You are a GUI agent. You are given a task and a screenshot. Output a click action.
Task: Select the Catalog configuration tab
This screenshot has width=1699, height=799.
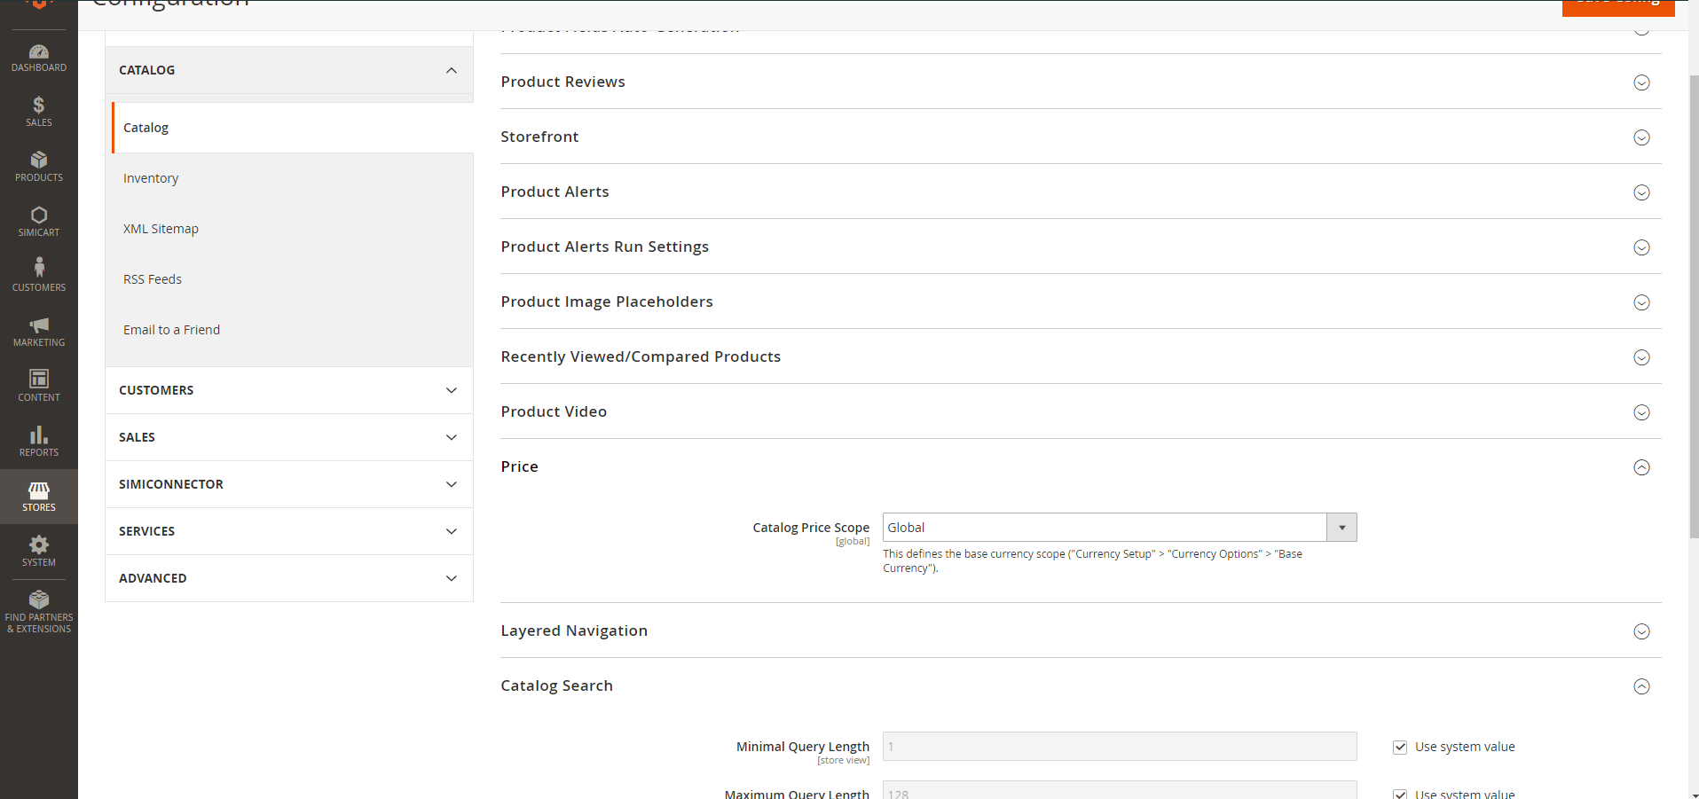click(x=293, y=128)
